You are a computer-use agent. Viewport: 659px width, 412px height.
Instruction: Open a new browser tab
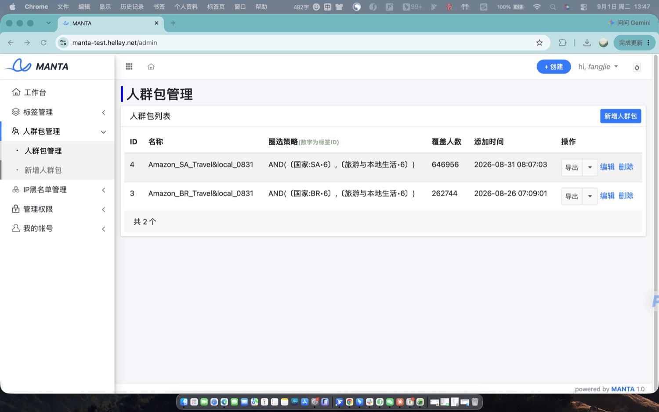173,23
